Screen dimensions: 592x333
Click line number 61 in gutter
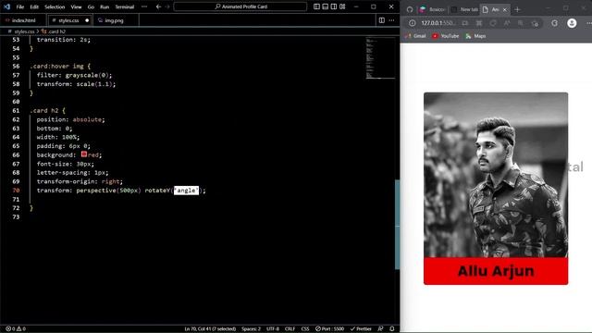click(x=16, y=111)
